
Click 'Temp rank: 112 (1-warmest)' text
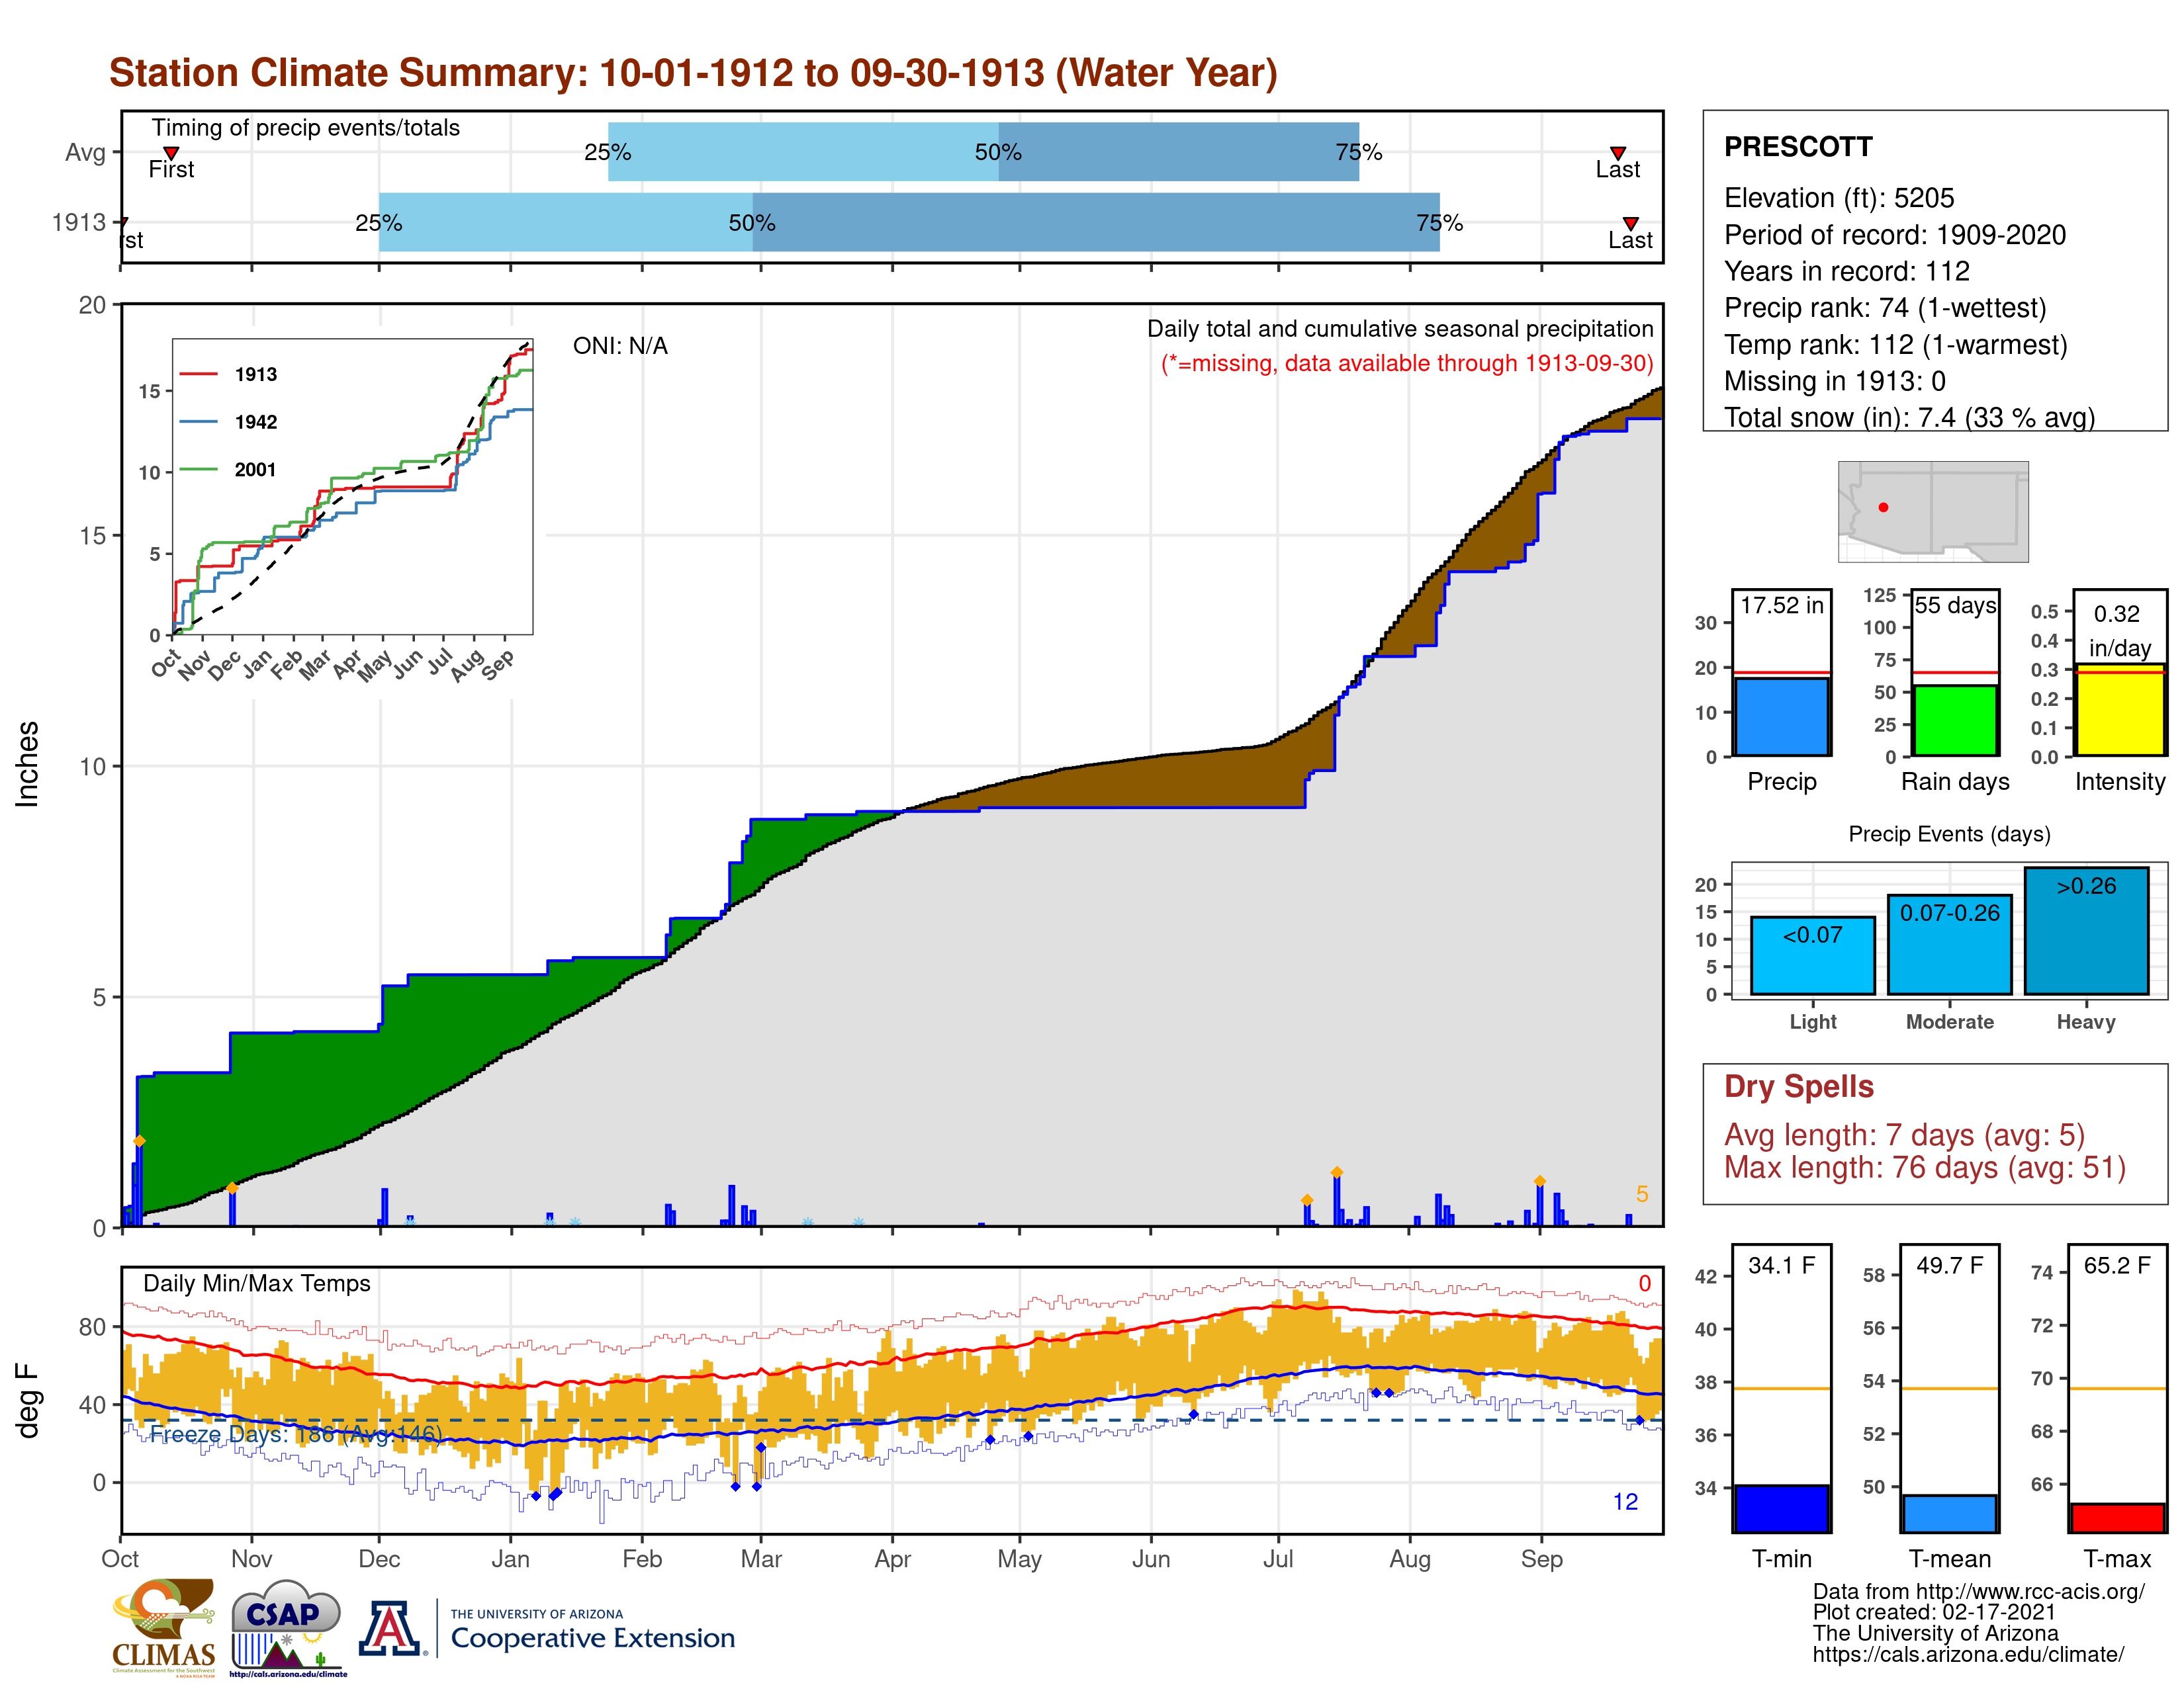click(1895, 345)
